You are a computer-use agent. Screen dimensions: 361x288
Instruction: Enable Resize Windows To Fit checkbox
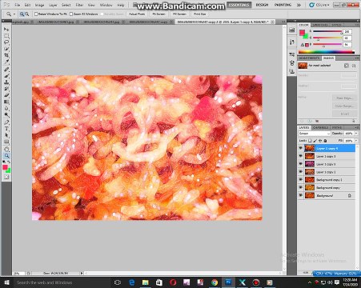coord(36,14)
